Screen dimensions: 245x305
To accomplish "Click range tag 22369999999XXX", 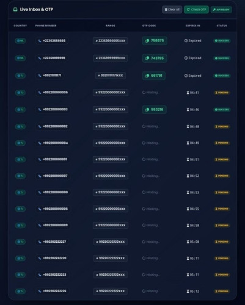I will 111,58.
